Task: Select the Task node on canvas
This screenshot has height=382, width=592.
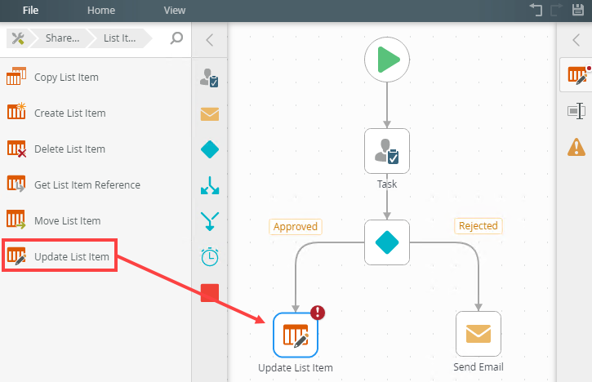Action: coord(387,151)
